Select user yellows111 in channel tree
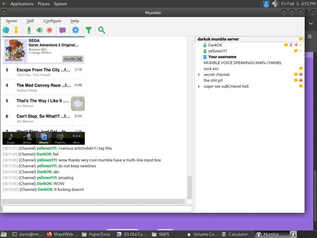 218,51
